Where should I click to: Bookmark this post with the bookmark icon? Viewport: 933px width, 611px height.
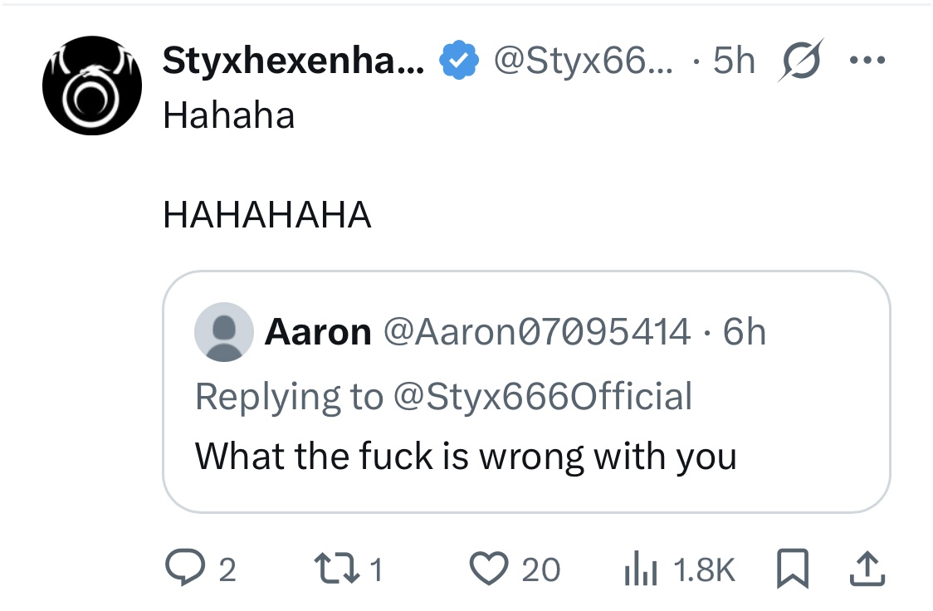coord(792,569)
